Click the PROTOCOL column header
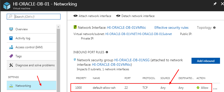224x92 pixels. [x=149, y=78]
